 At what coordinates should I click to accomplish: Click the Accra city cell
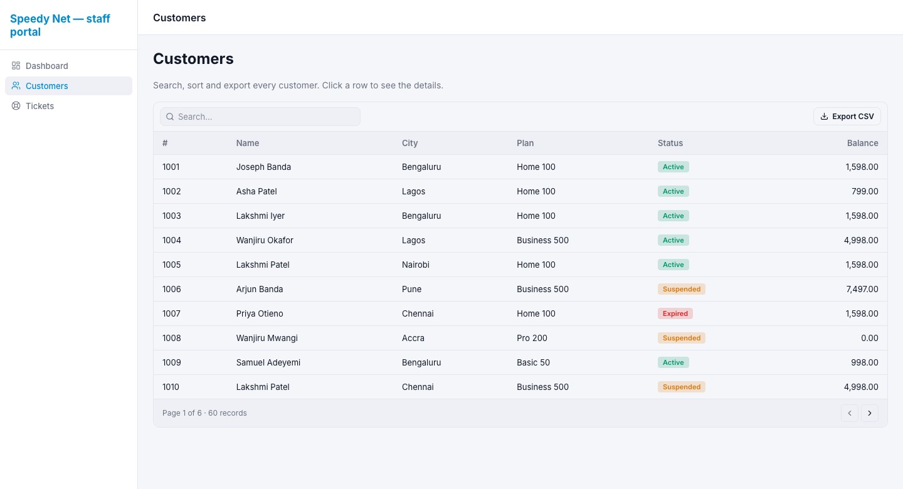[413, 338]
